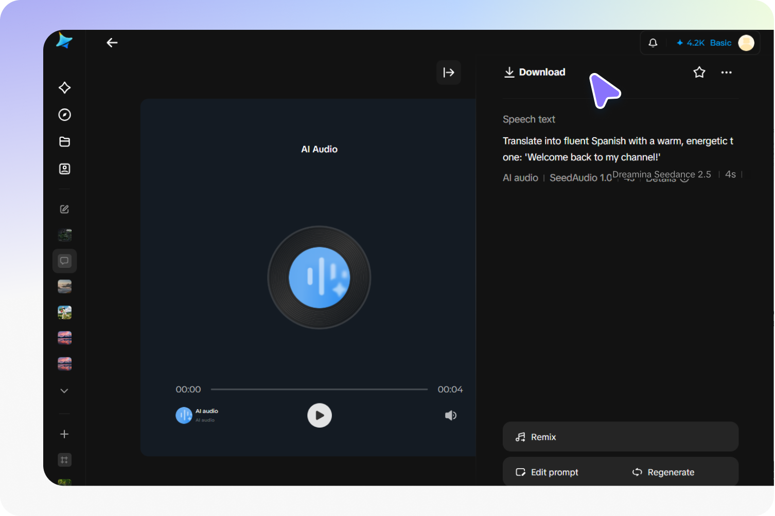Click the Basic plan label
Image resolution: width=775 pixels, height=516 pixels.
(720, 43)
